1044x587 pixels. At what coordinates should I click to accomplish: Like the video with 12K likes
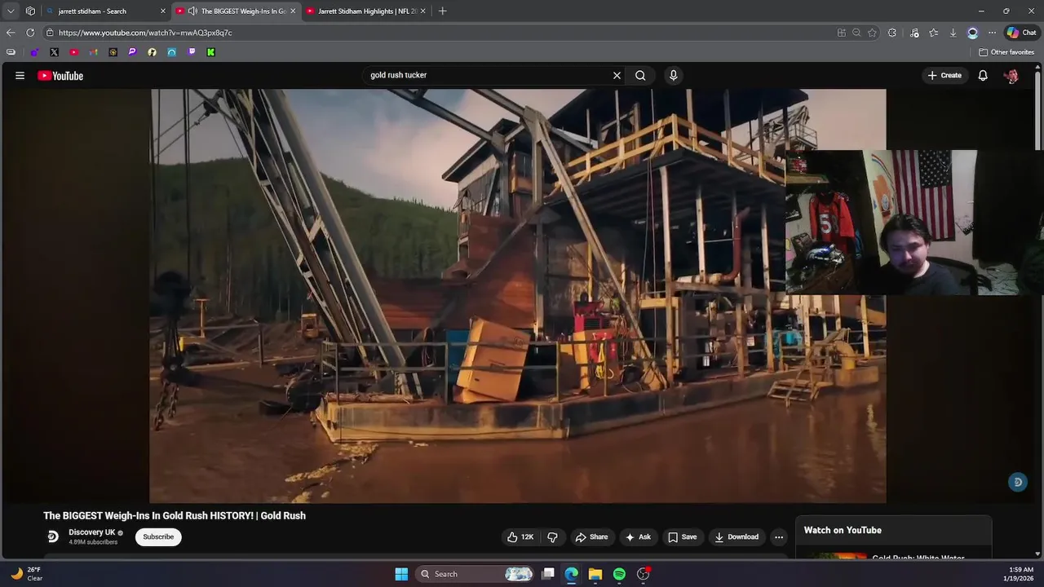(520, 536)
